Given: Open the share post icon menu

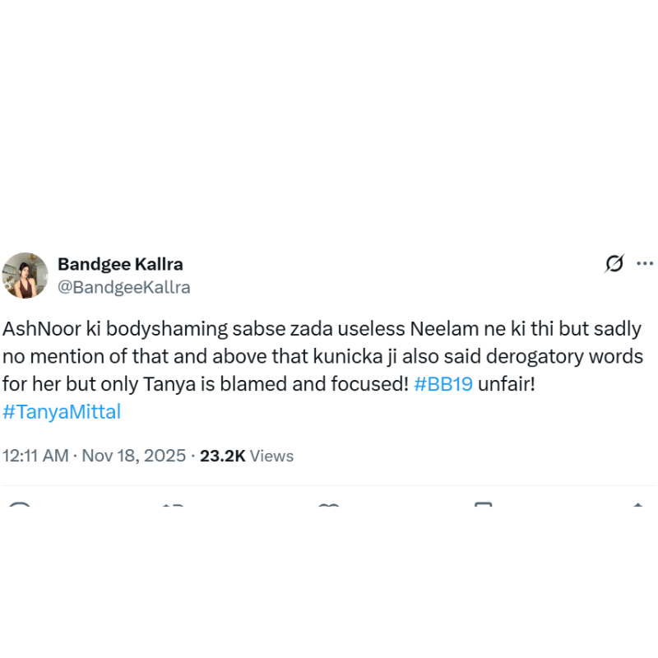Looking at the screenshot, I should 637,506.
